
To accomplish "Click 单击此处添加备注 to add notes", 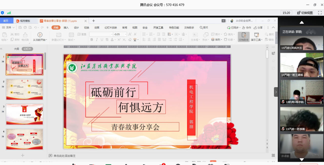I will [64, 156].
